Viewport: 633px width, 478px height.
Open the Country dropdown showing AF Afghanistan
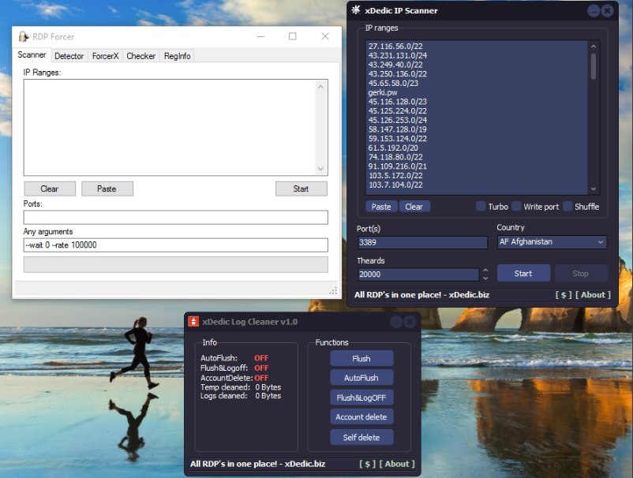click(552, 242)
